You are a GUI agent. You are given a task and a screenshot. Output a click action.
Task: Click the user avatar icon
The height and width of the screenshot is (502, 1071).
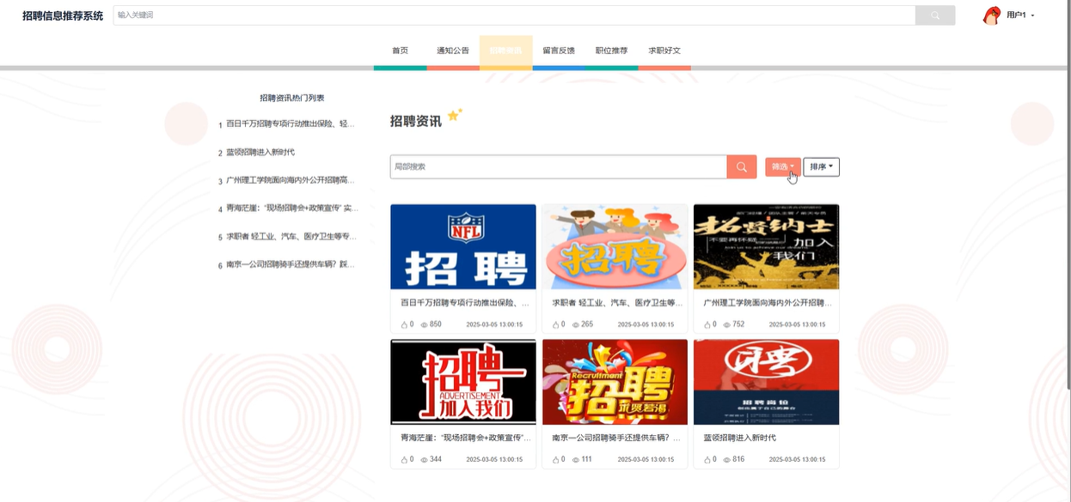pos(992,15)
